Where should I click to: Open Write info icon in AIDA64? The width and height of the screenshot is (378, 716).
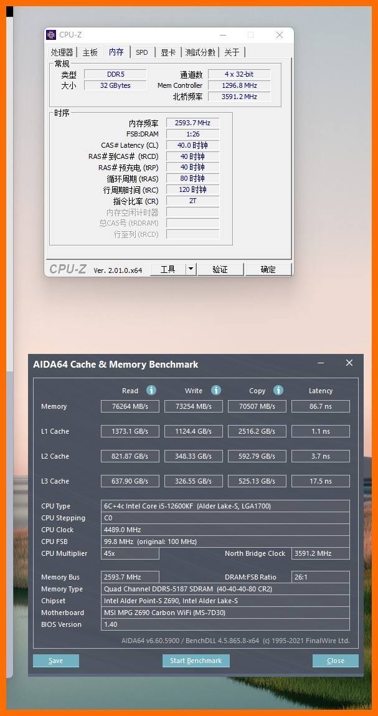pyautogui.click(x=216, y=390)
